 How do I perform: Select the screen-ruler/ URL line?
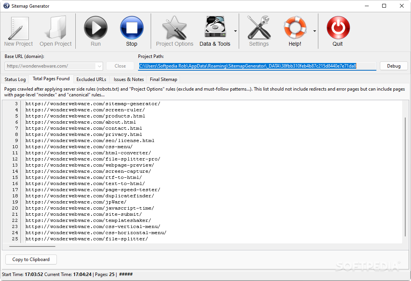(x=85, y=110)
